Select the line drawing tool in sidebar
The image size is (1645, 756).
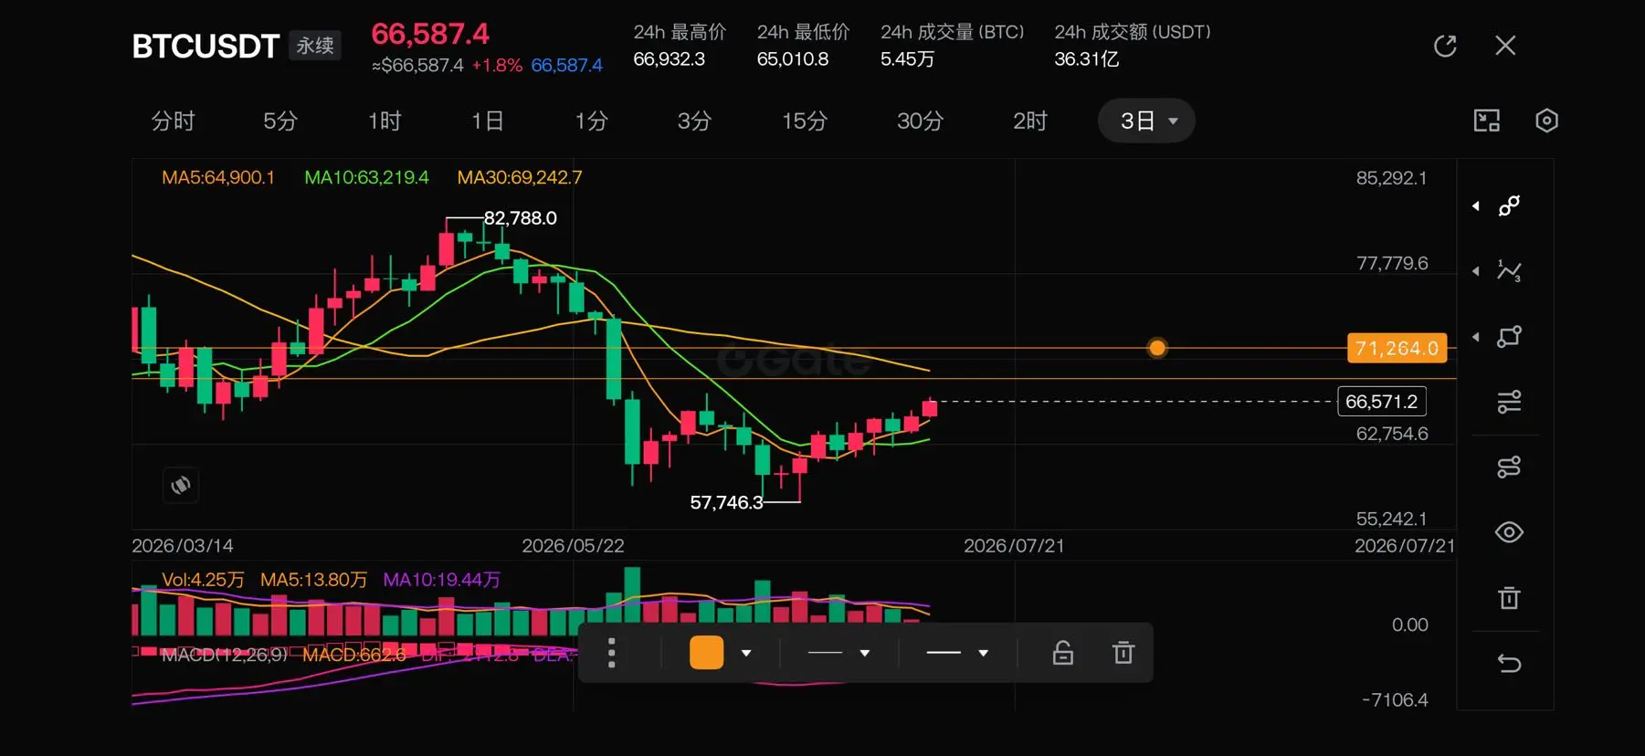(x=1509, y=206)
